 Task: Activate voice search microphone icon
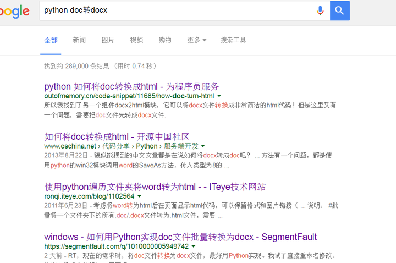tap(320, 10)
